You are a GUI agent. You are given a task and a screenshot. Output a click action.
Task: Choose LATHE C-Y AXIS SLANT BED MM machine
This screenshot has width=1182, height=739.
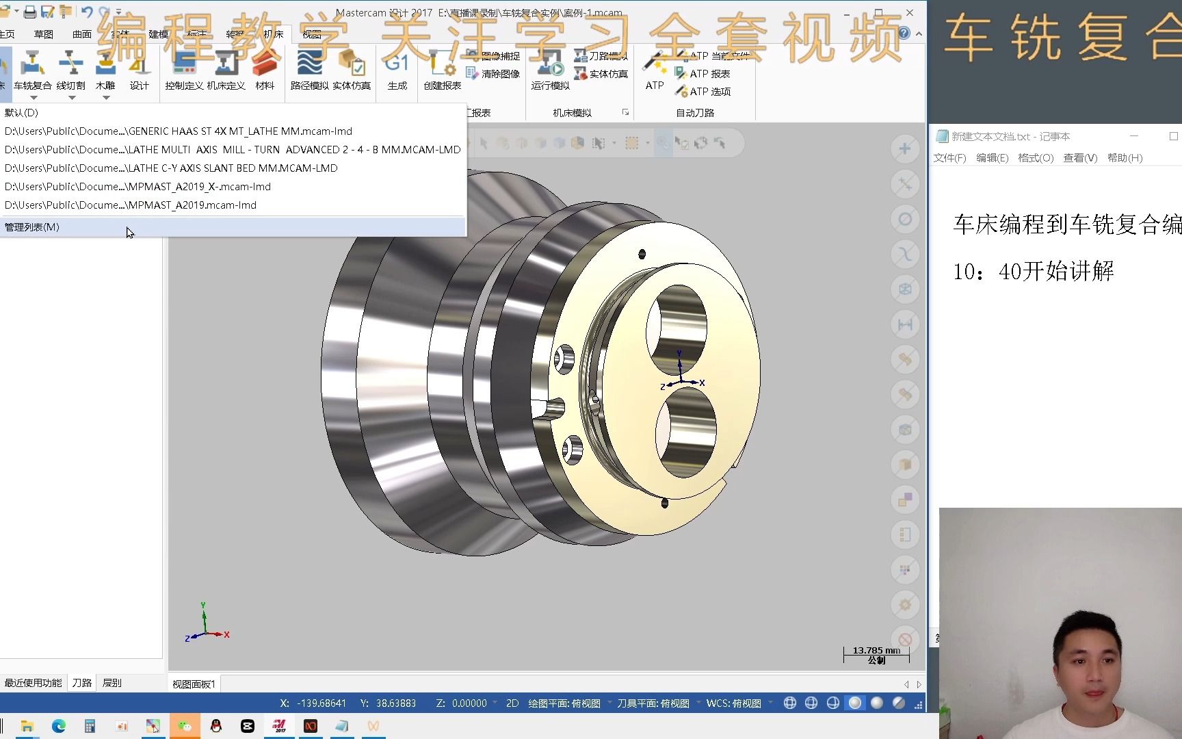point(233,168)
